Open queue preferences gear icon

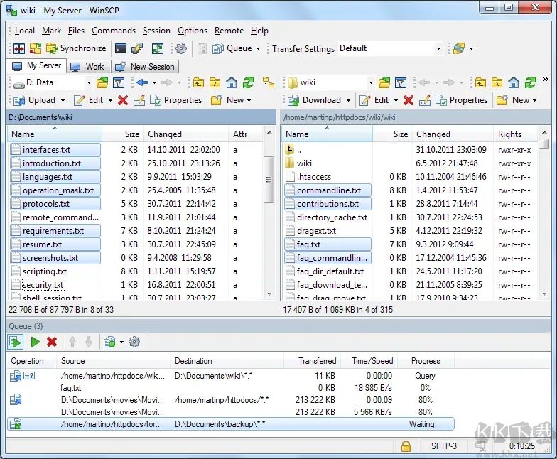pos(134,342)
